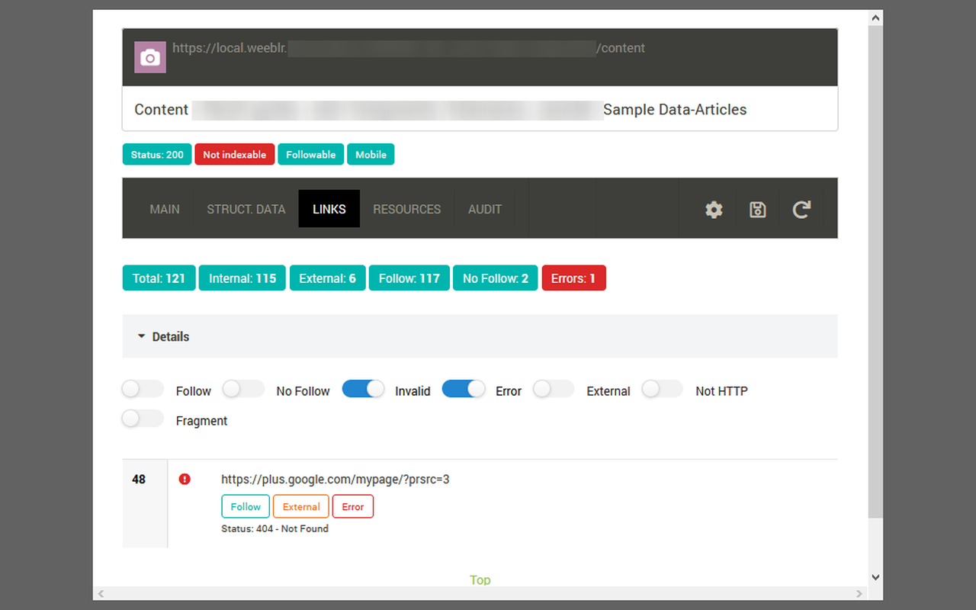This screenshot has width=976, height=610.
Task: Click scrollbar up arrow
Action: click(x=875, y=17)
